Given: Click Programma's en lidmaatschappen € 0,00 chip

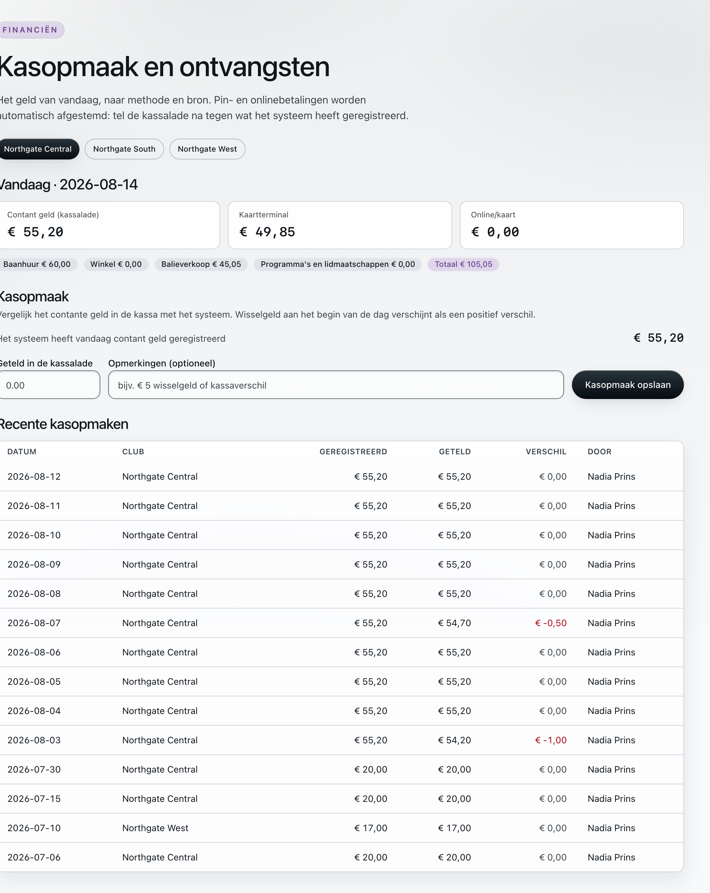Looking at the screenshot, I should [338, 264].
